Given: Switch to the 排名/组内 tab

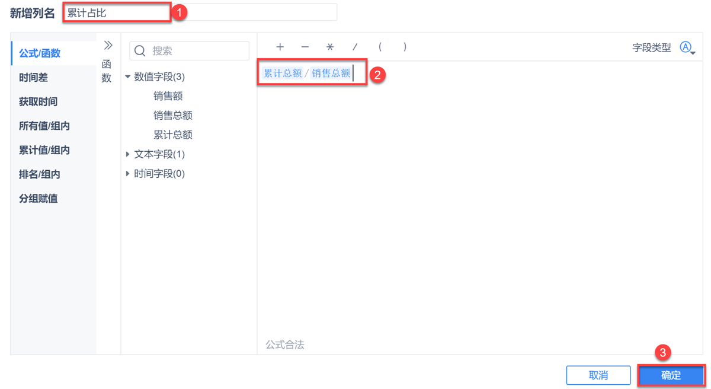Looking at the screenshot, I should (54, 175).
